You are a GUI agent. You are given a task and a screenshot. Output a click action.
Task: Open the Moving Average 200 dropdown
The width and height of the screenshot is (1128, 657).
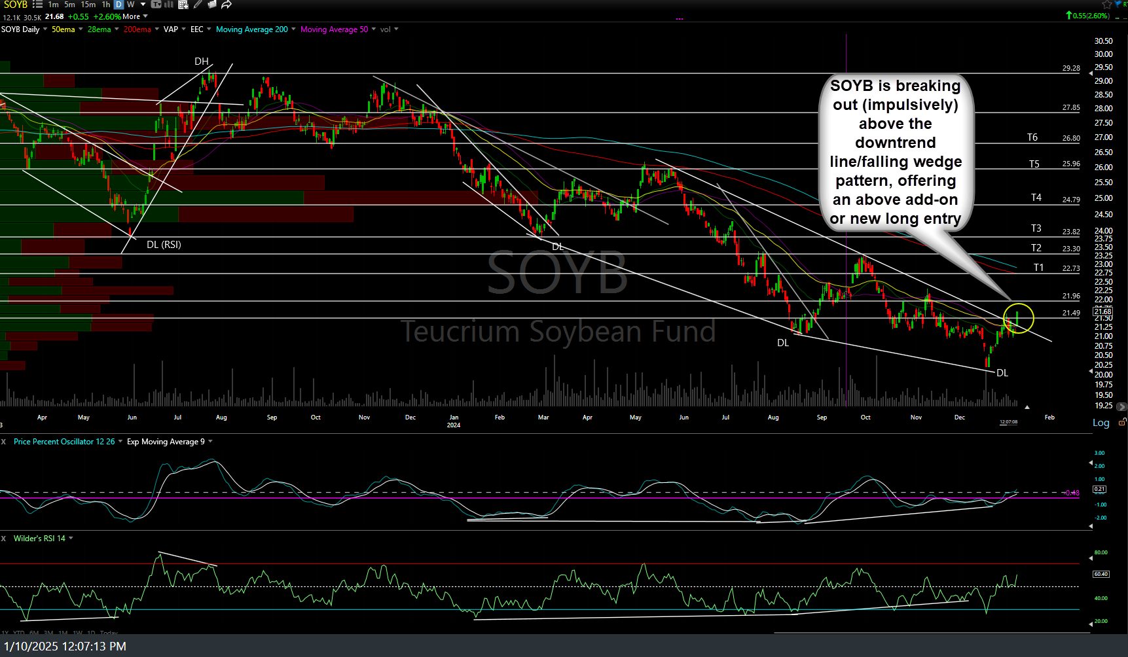pyautogui.click(x=293, y=29)
